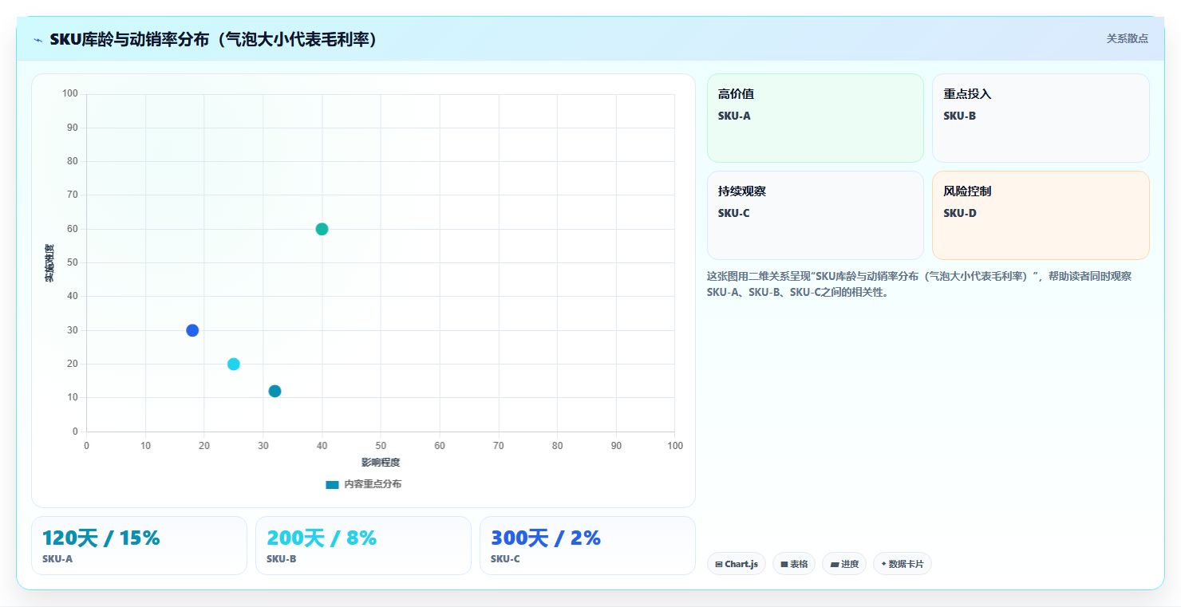Click the x-axis tick value 50
Screen dimensions: 1181x607
coord(381,446)
